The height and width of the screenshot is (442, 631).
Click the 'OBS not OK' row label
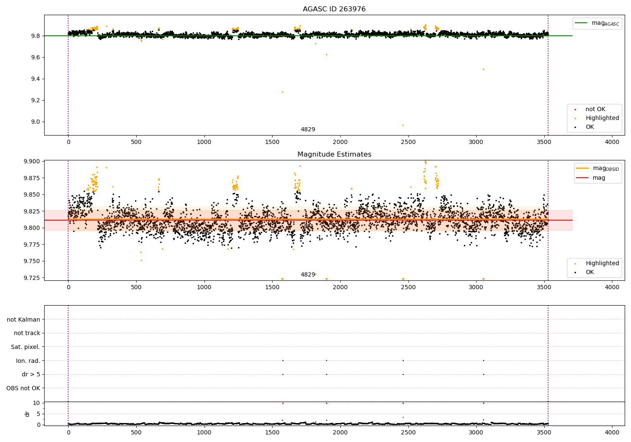pyautogui.click(x=24, y=388)
